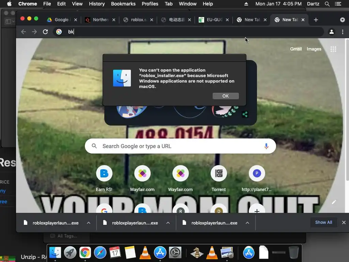Open the History menu

(96, 4)
